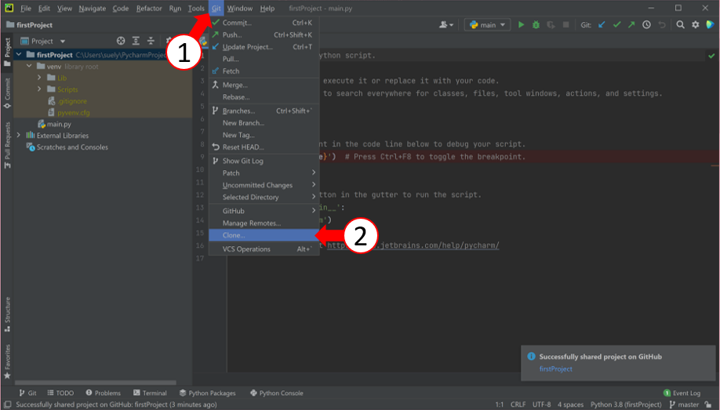Viewport: 720px width, 410px height.
Task: Open the Selected Directory submenu
Action: click(x=264, y=197)
